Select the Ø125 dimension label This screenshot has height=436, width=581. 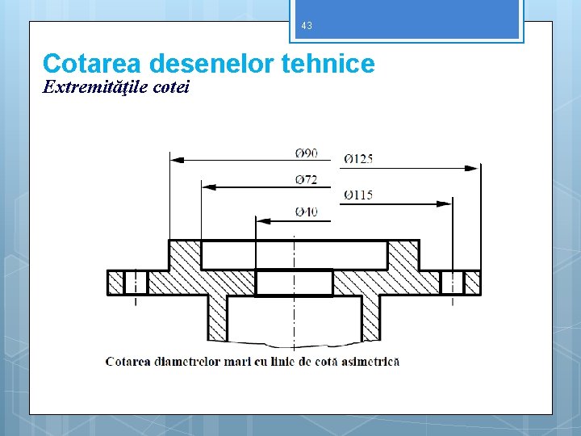[358, 159]
